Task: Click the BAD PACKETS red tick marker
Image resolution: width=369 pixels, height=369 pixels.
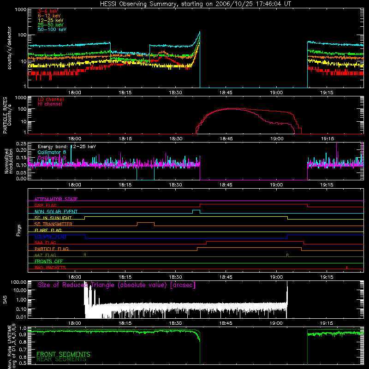Action: tap(347, 268)
